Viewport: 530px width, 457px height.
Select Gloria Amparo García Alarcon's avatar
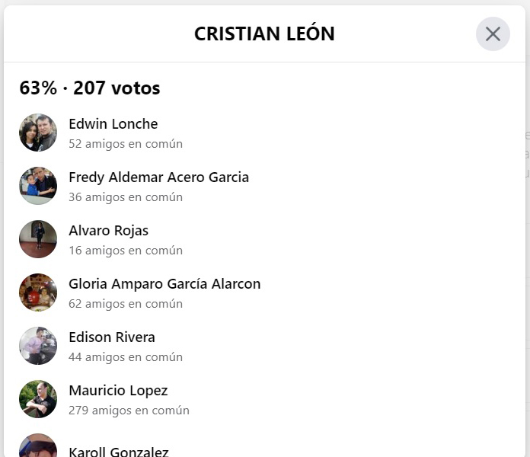38,292
